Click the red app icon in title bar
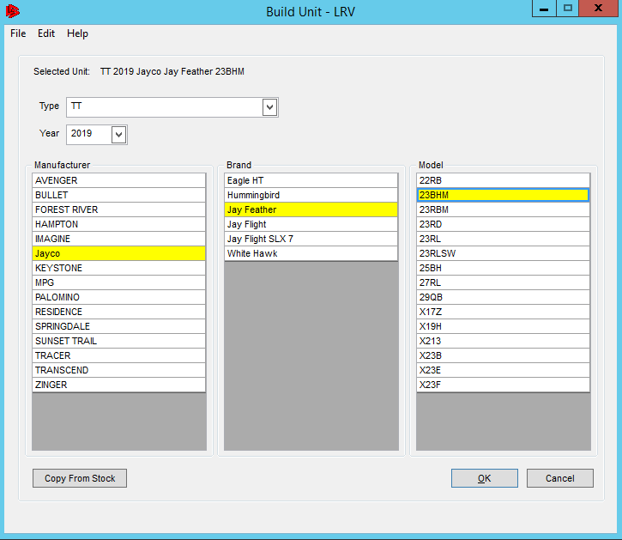The image size is (622, 540). click(x=12, y=11)
